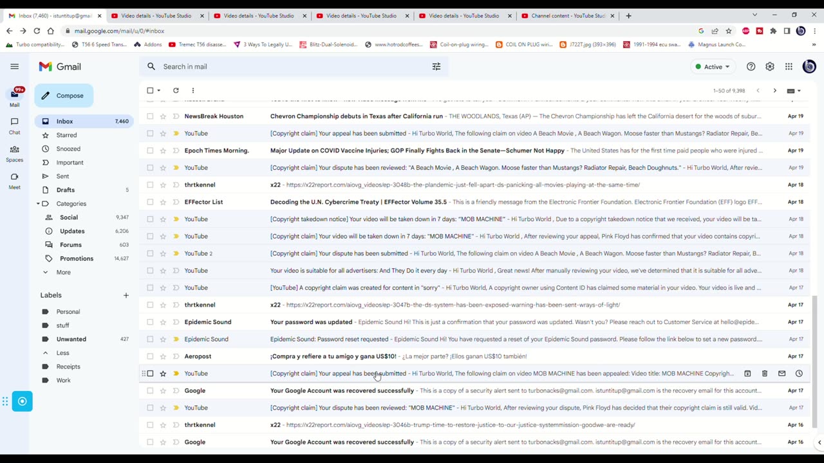
Task: Click the search magnifier icon in the mail search bar
Action: coord(151,66)
